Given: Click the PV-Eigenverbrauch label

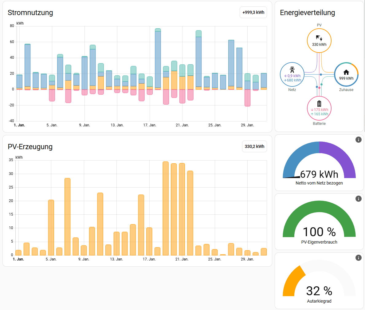Looking at the screenshot, I should 319,242.
